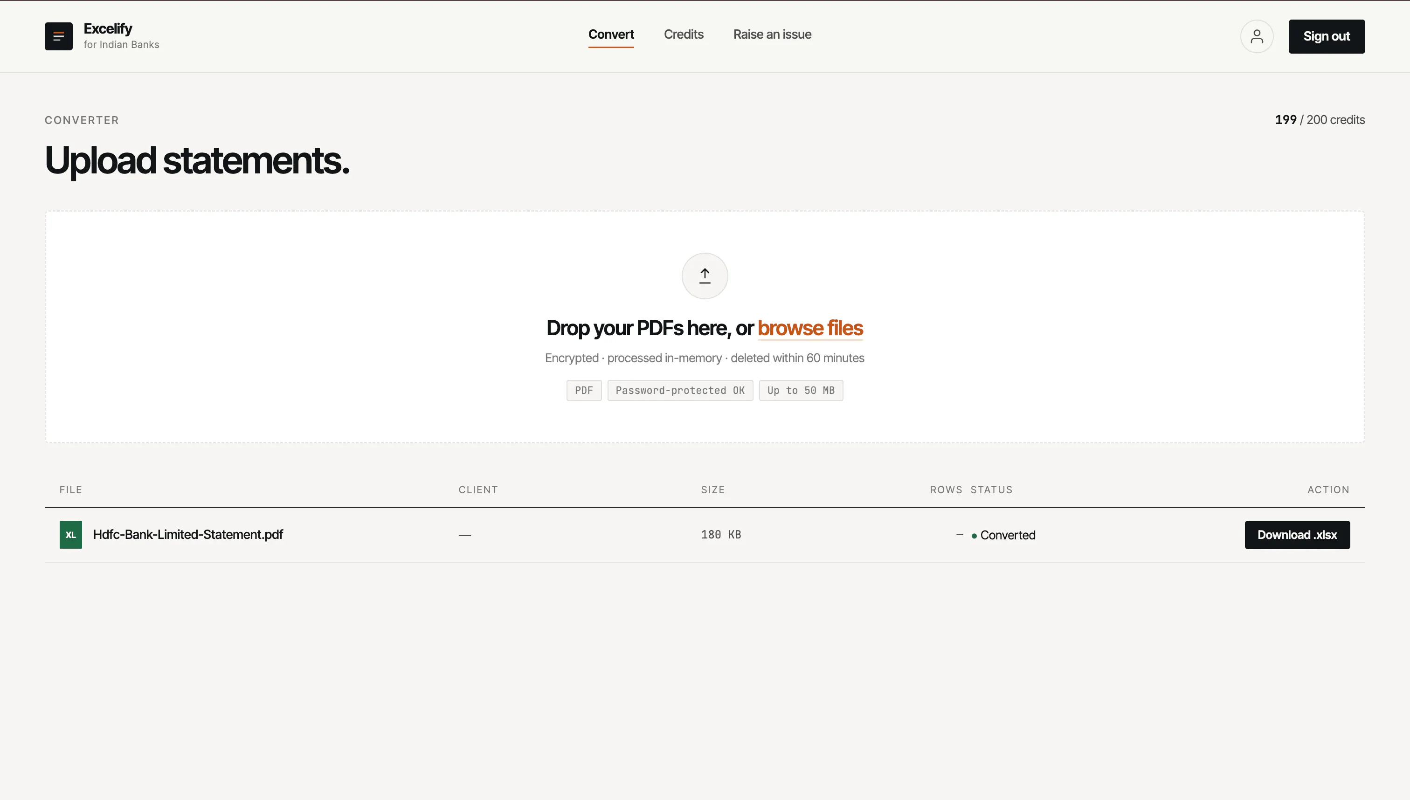The height and width of the screenshot is (800, 1410).
Task: Click the ACTION column header
Action: pyautogui.click(x=1328, y=490)
